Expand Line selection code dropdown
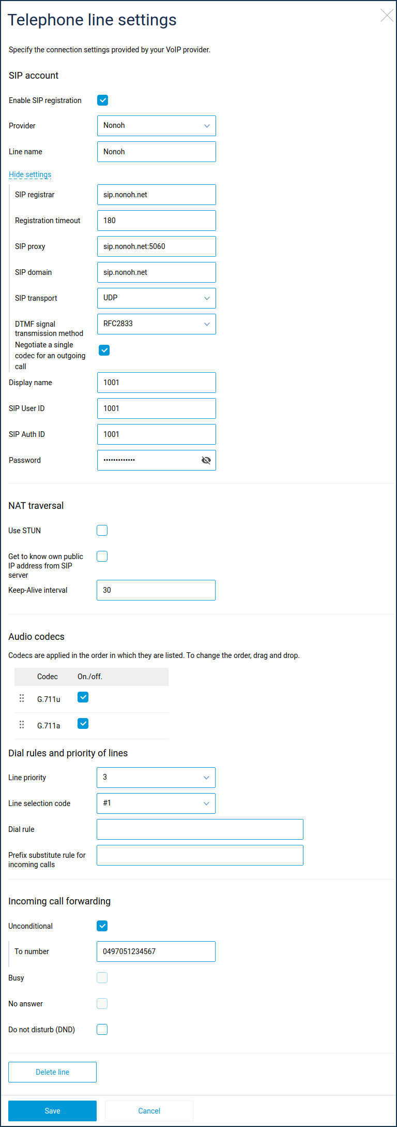Image resolution: width=397 pixels, height=1127 pixels. point(156,803)
